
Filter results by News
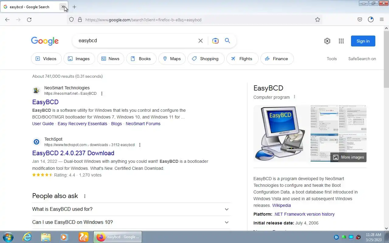click(x=111, y=59)
